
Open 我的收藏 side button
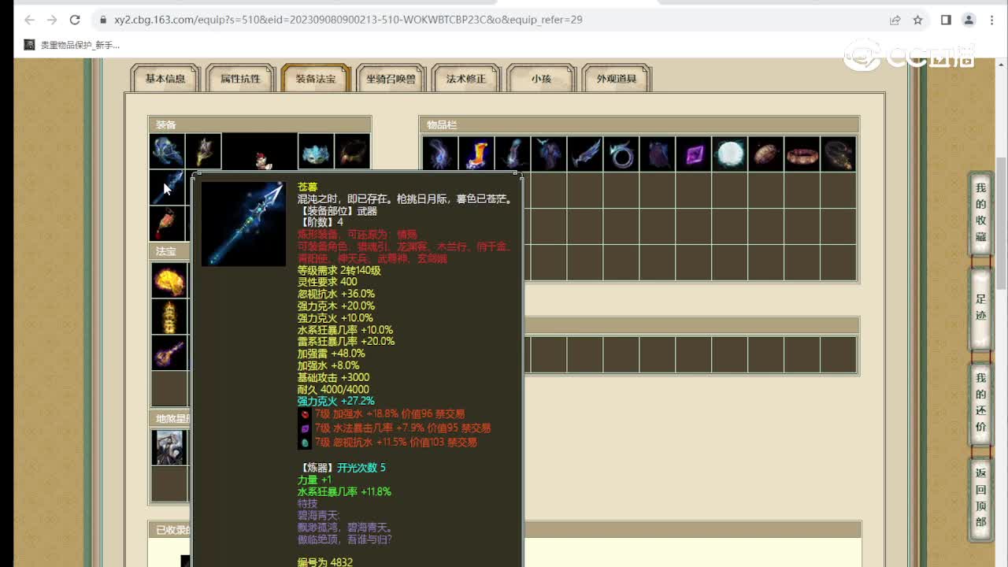[980, 213]
